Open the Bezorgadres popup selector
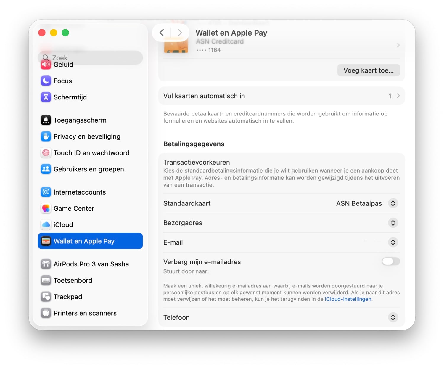The image size is (444, 368). click(x=393, y=223)
